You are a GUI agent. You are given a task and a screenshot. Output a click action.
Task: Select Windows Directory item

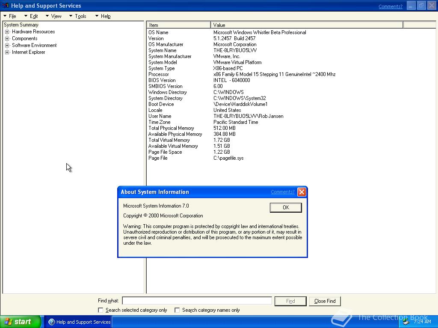click(x=168, y=92)
